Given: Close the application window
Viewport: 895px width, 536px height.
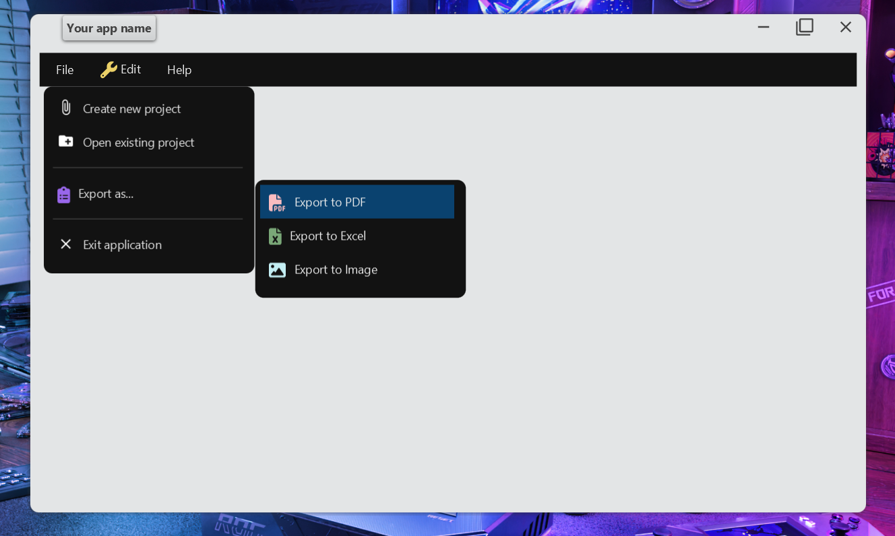Looking at the screenshot, I should [x=846, y=27].
